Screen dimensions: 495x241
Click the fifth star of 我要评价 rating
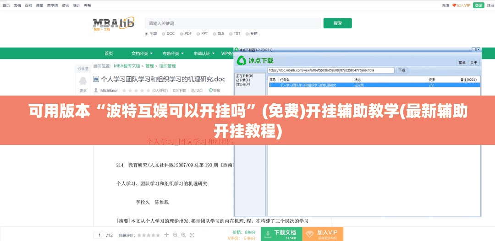click(158, 236)
